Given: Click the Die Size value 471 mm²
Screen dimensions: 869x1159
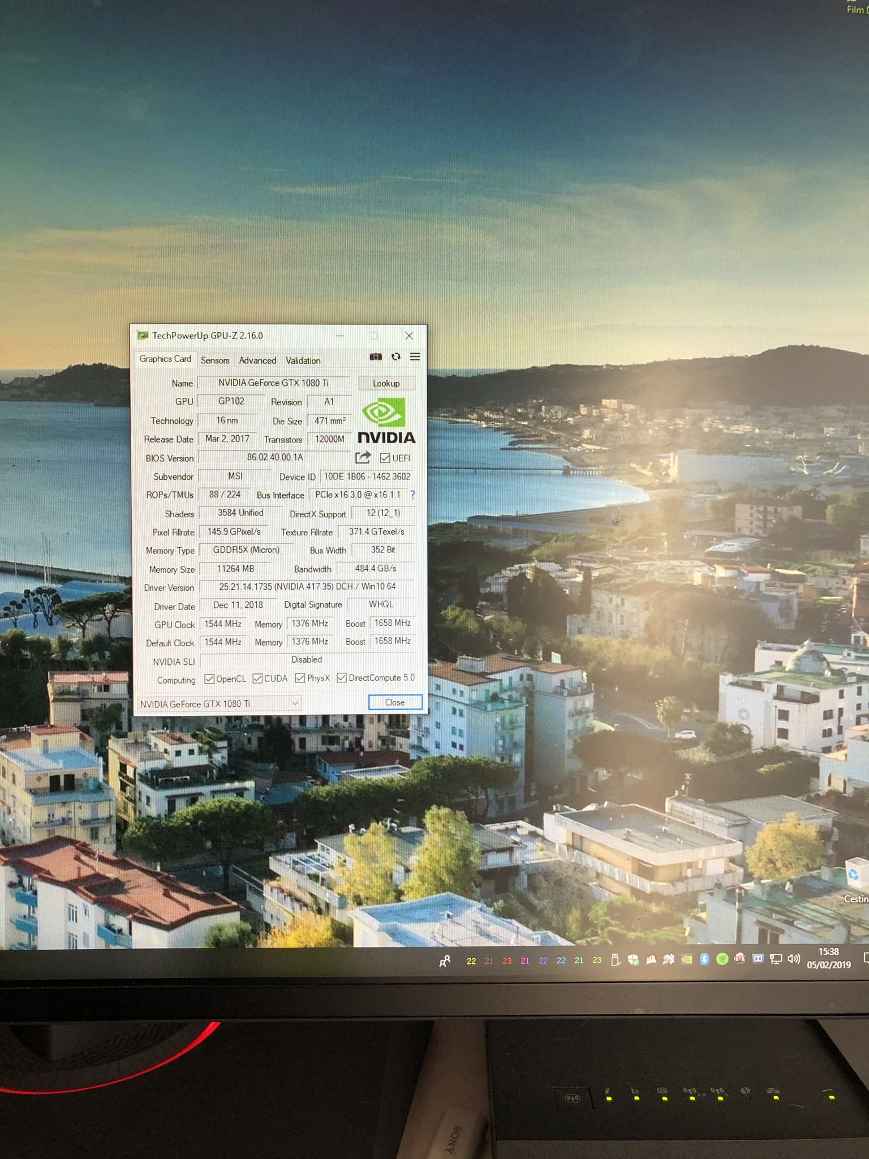Looking at the screenshot, I should click(x=330, y=420).
